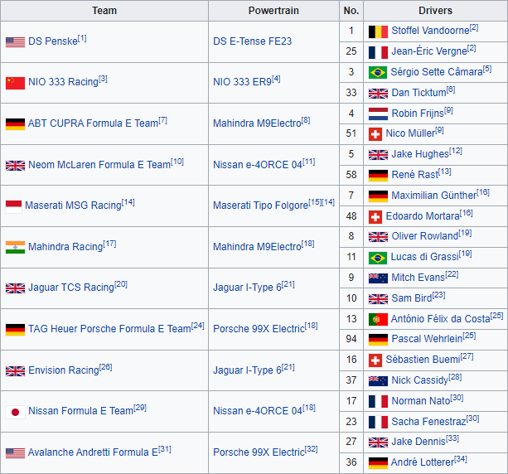Open driver Stoffel Vandoorne's page
Image resolution: width=508 pixels, height=474 pixels.
pos(430,31)
